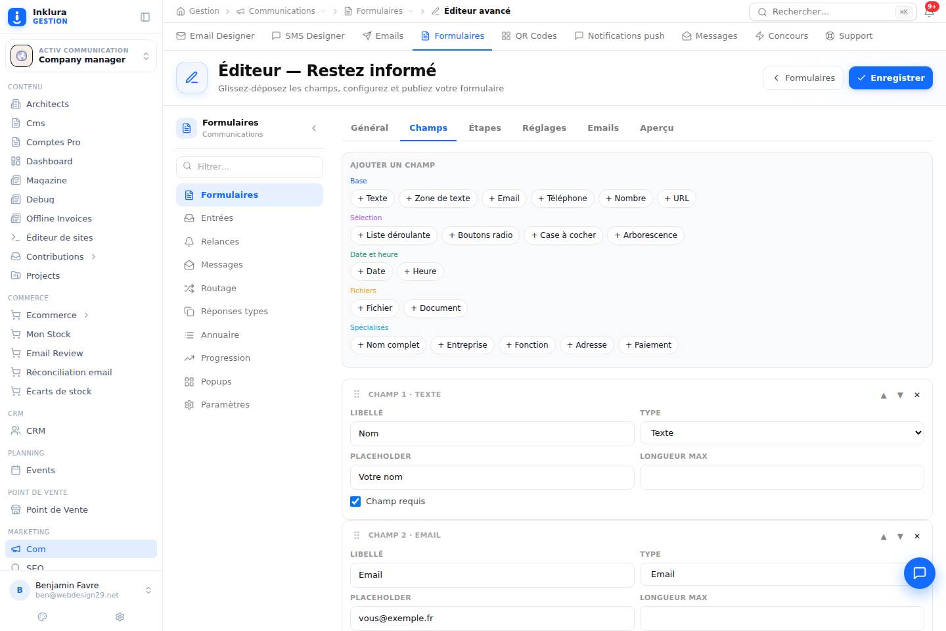Add a Liste déroulante field
Viewport: 946px width, 631px height.
point(394,235)
